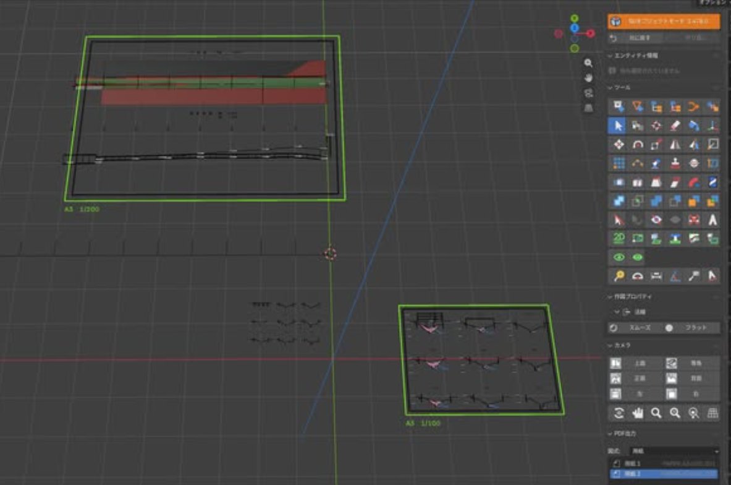Switch camera to 上面 top view
This screenshot has width=731, height=485.
pyautogui.click(x=635, y=363)
